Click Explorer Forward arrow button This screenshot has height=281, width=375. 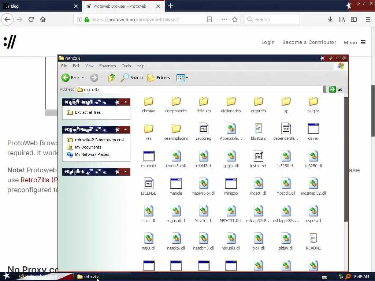pyautogui.click(x=94, y=78)
